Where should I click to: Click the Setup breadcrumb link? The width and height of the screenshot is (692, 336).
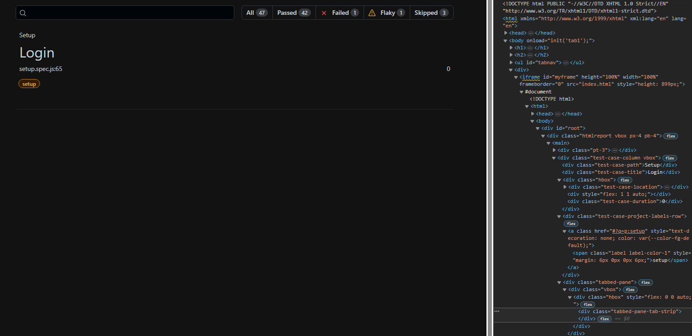[x=27, y=35]
